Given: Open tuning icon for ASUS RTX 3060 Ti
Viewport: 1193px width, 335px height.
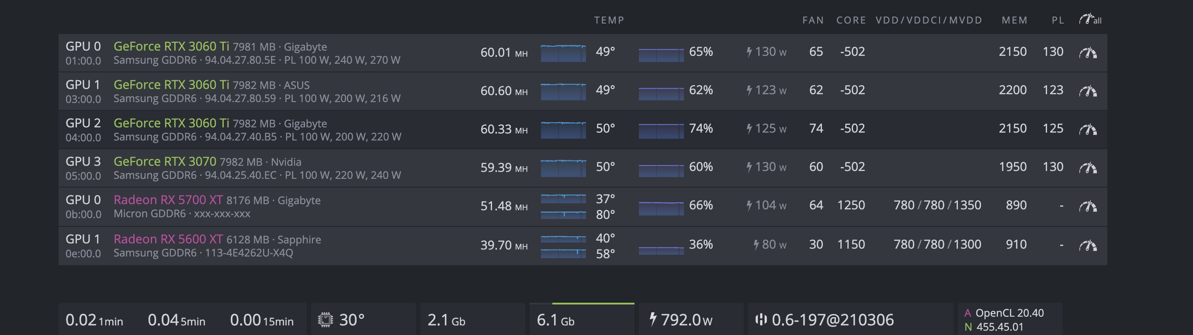Looking at the screenshot, I should 1088,91.
